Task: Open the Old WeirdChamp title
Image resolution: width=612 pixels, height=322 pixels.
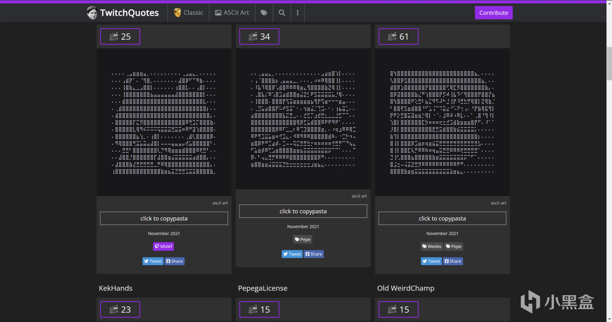Action: (x=406, y=288)
